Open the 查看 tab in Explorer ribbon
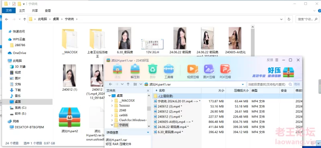 point(48,10)
